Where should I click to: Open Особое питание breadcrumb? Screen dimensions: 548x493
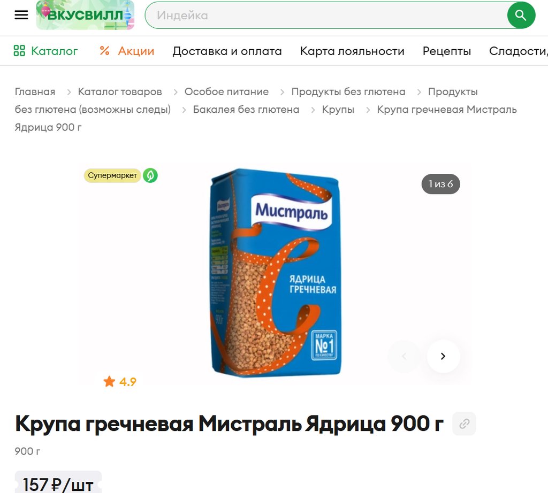coord(226,92)
